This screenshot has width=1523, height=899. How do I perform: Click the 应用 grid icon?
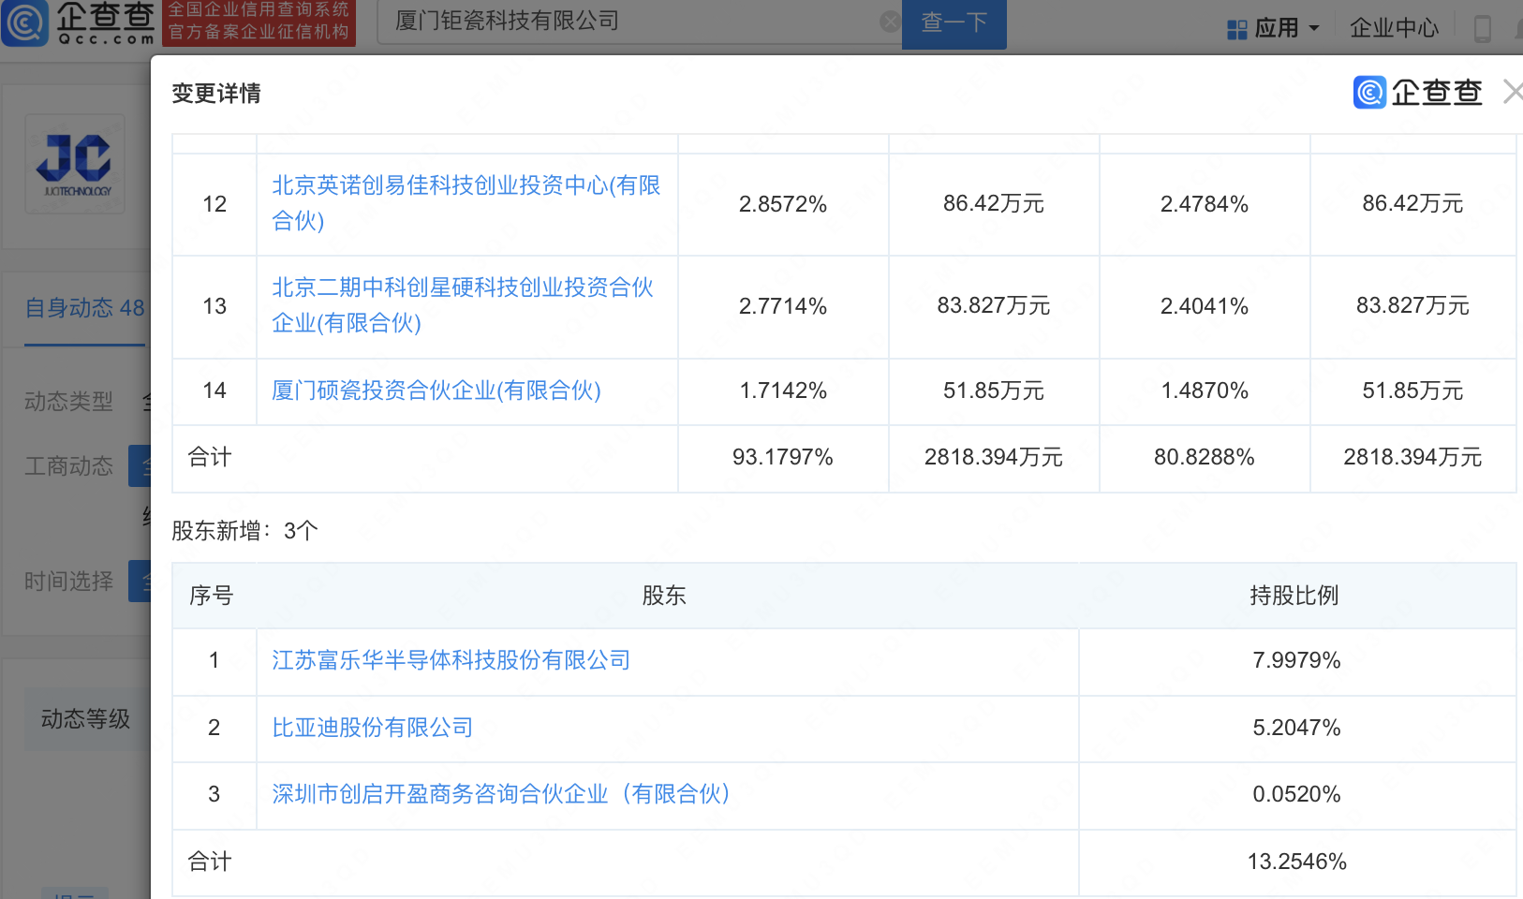click(x=1236, y=29)
